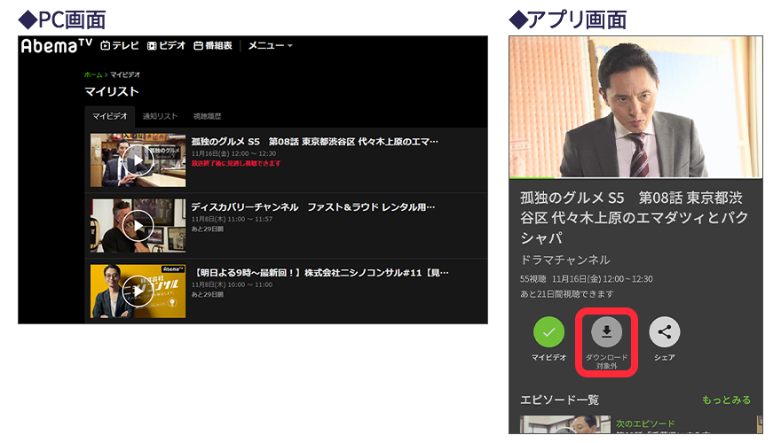Click the app episode title 孤独のグルメ S5 第08話
Image resolution: width=781 pixels, height=443 pixels.
pos(634,218)
